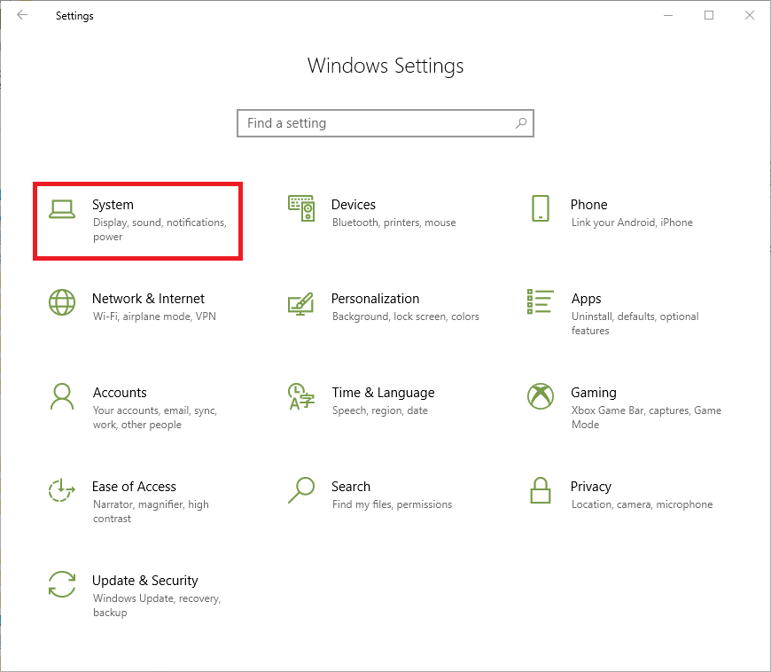Open the Gaming heading
Screen dimensions: 771x672
(594, 393)
